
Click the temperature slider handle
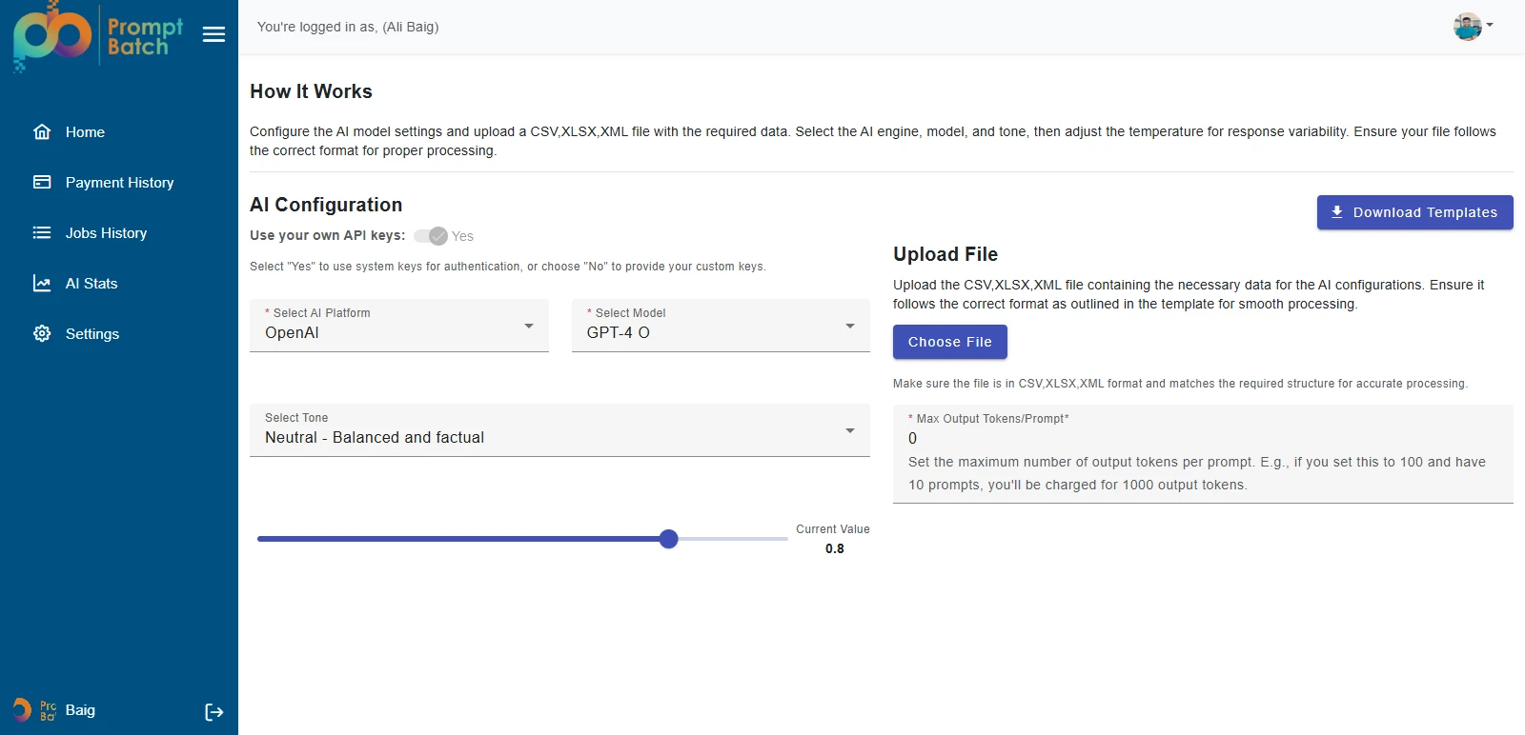coord(669,539)
